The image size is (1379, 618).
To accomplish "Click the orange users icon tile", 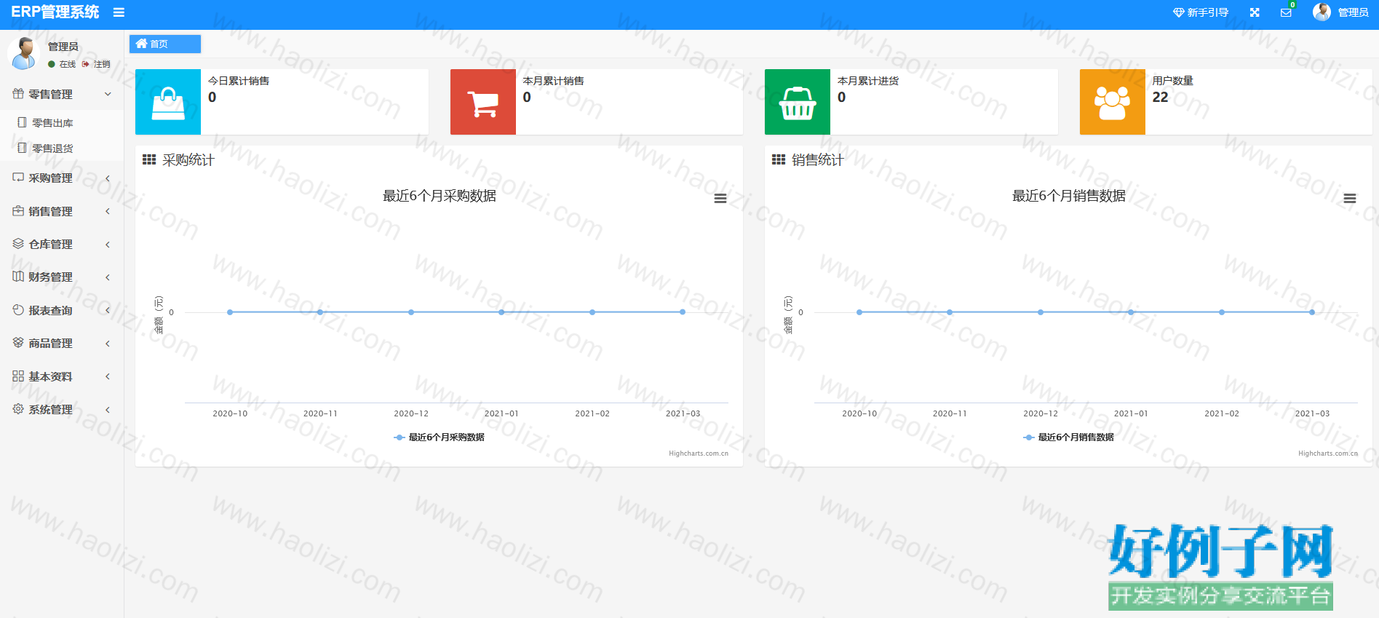I will pos(1113,102).
